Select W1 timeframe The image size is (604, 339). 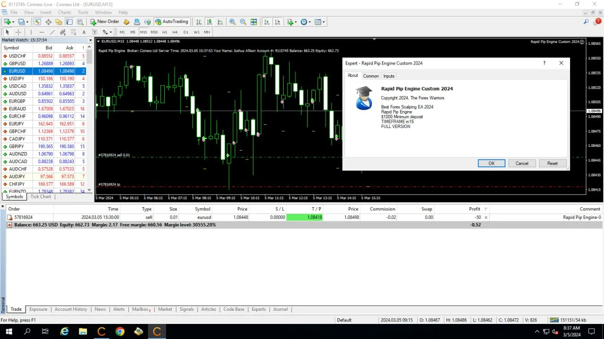pyautogui.click(x=196, y=32)
